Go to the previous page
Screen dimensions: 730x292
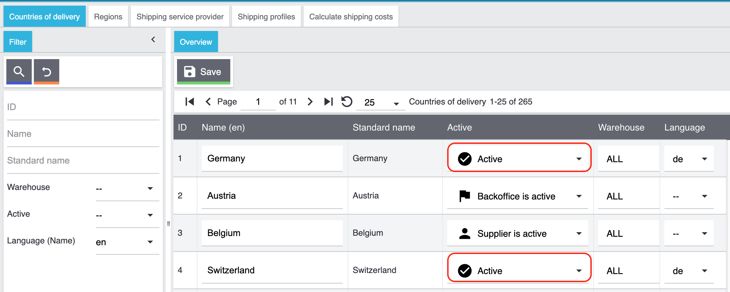tap(208, 102)
